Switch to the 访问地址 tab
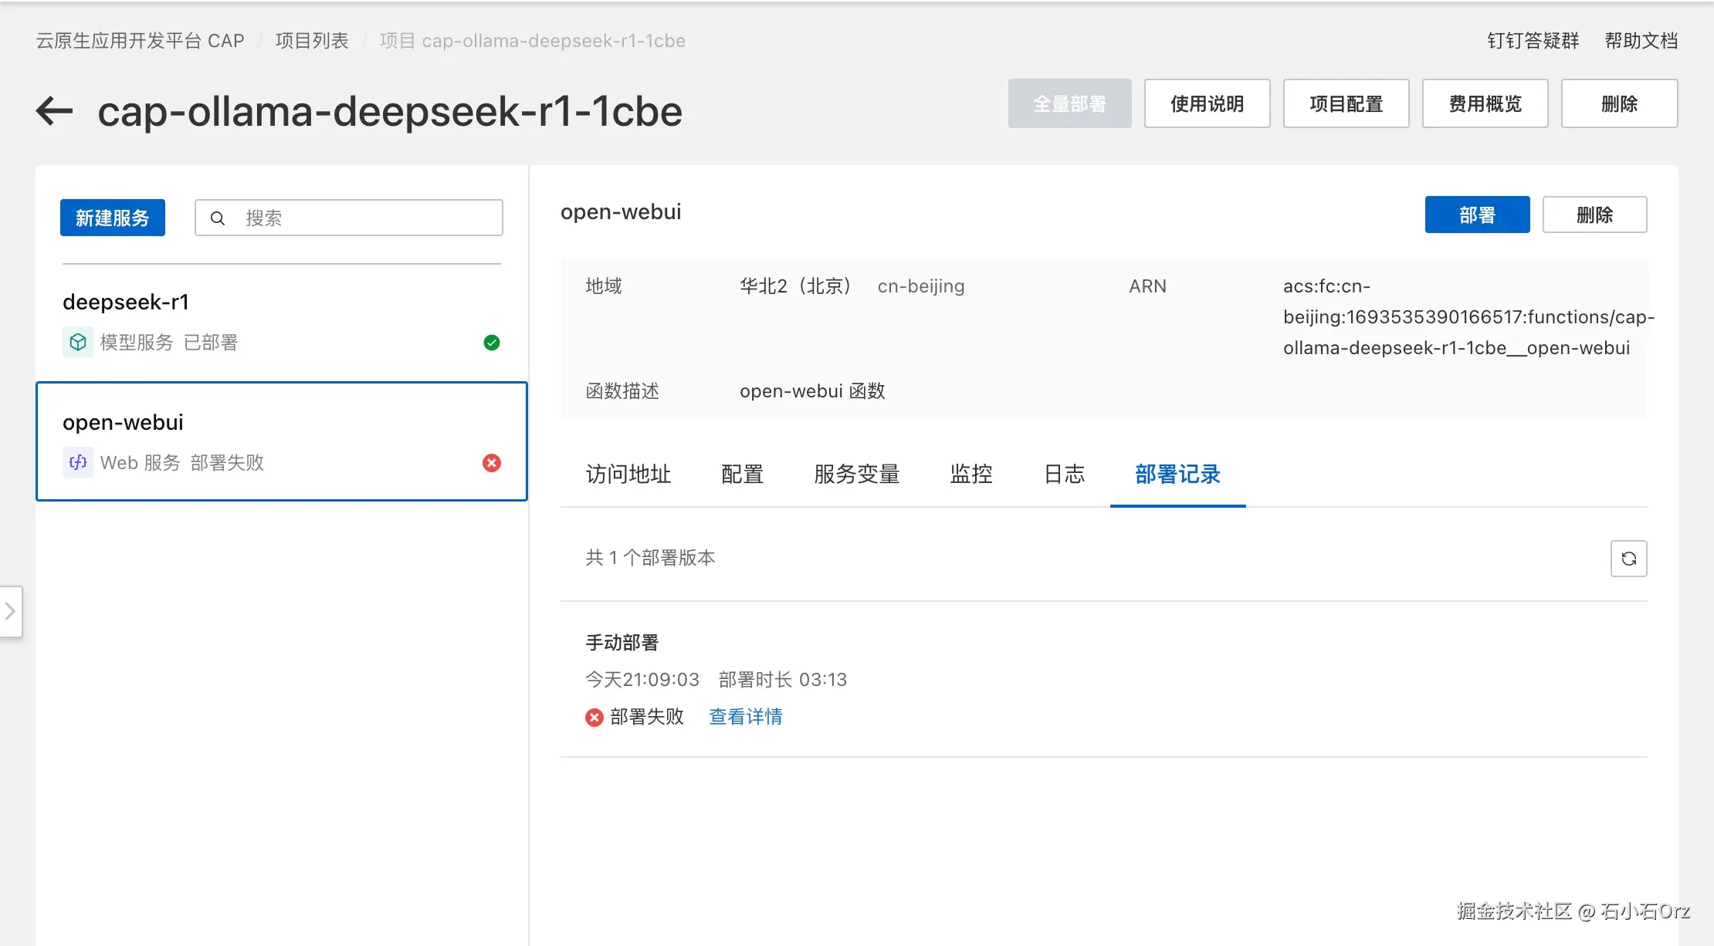1714x946 pixels. [x=628, y=474]
